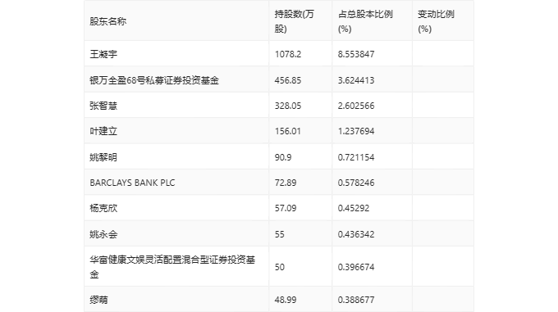
Task: Click ratio value 0.721154
Action: coord(356,157)
